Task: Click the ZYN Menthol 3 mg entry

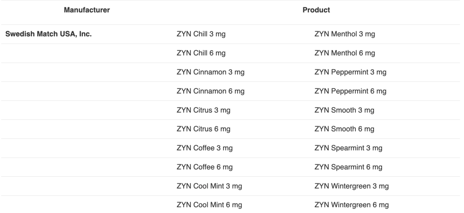Action: (345, 34)
